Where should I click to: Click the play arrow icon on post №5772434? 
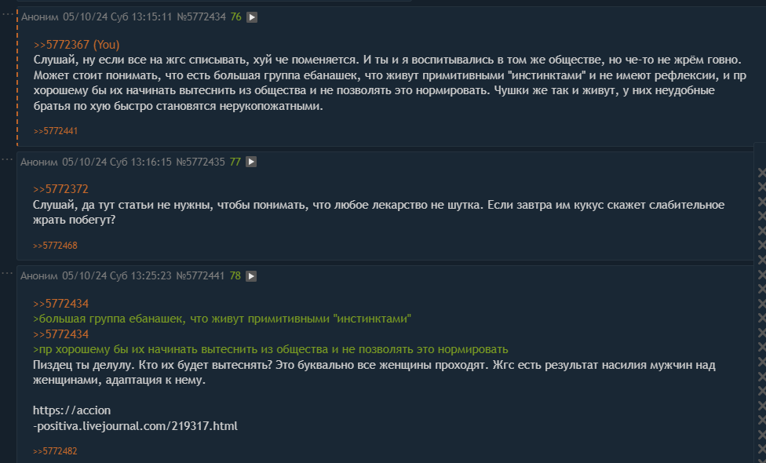coord(252,17)
